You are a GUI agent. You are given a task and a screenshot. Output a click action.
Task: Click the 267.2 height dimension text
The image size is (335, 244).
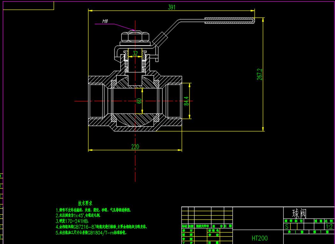(x=260, y=74)
